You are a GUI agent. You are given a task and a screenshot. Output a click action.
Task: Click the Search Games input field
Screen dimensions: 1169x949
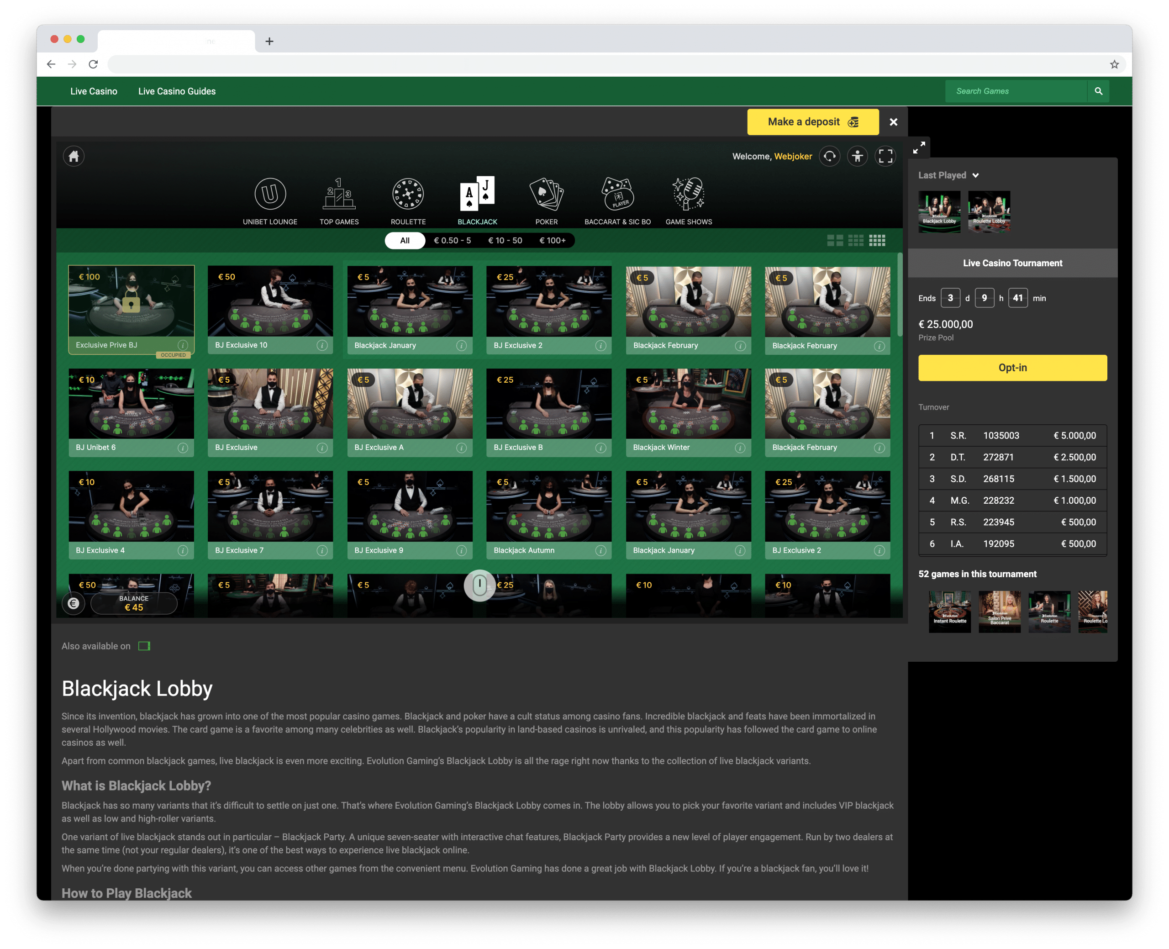(1016, 91)
